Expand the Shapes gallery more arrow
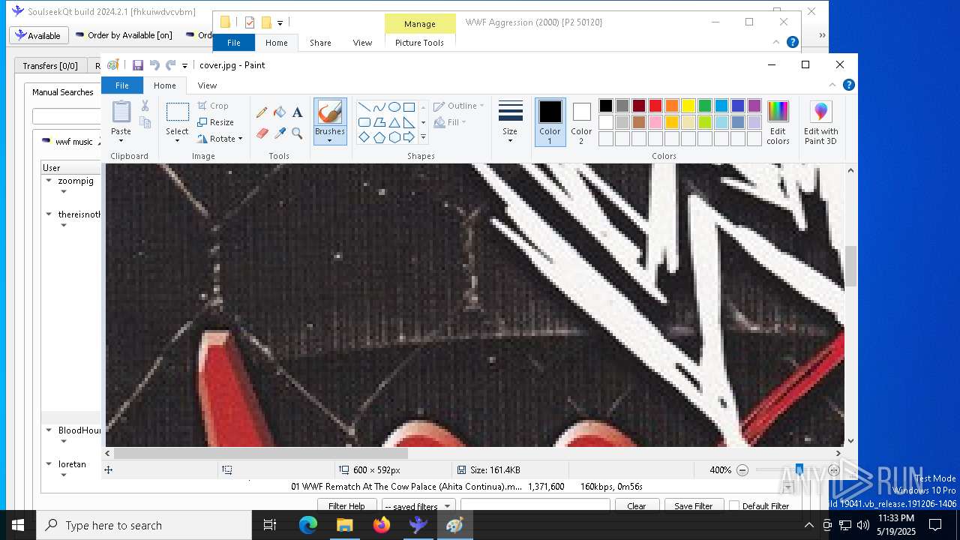The width and height of the screenshot is (960, 540). tap(423, 137)
